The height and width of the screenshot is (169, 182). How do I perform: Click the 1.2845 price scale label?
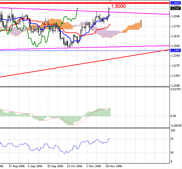[x=176, y=16]
